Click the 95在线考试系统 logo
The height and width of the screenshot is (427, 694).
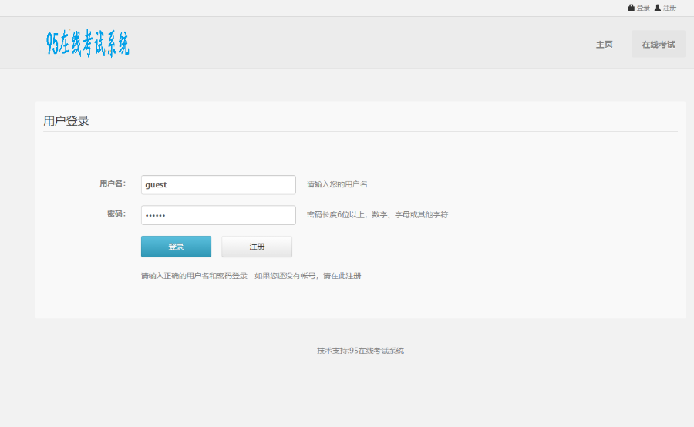pos(88,43)
